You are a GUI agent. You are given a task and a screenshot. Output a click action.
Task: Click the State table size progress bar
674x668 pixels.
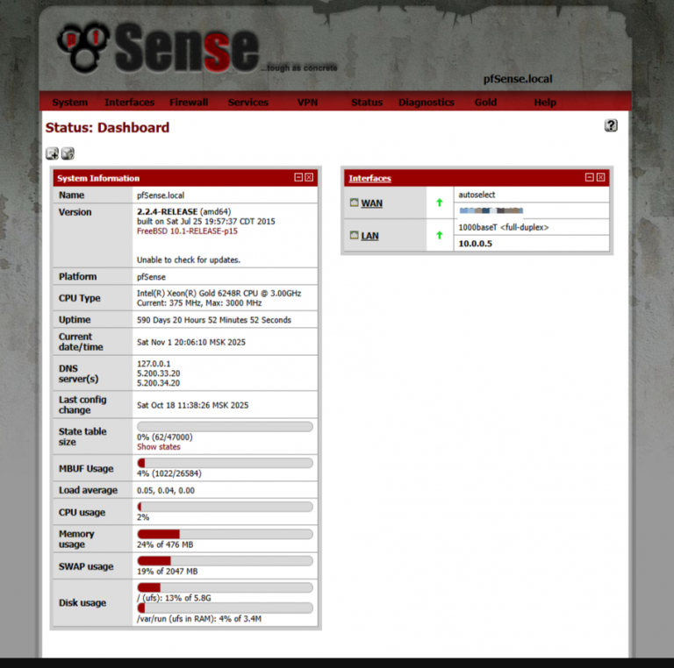[x=225, y=426]
